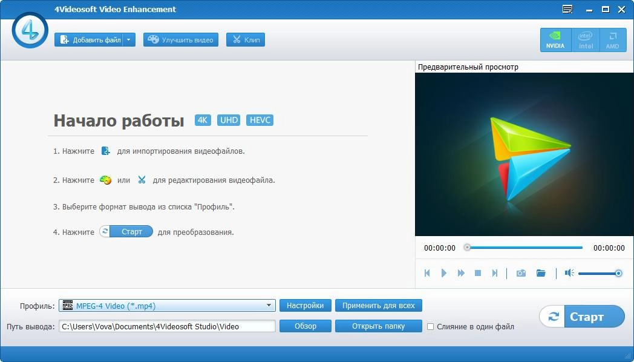This screenshot has width=634, height=362.
Task: Jump to previous frame in preview
Action: tap(427, 273)
